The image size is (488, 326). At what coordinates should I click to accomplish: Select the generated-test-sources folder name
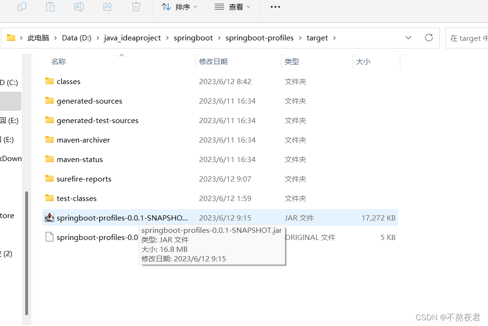tap(98, 121)
